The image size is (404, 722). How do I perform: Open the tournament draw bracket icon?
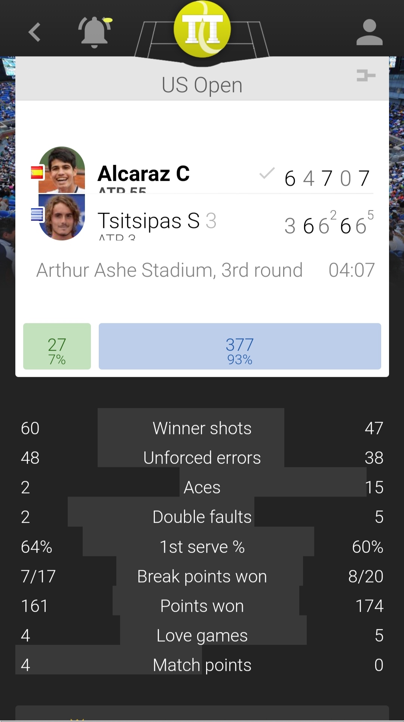366,75
